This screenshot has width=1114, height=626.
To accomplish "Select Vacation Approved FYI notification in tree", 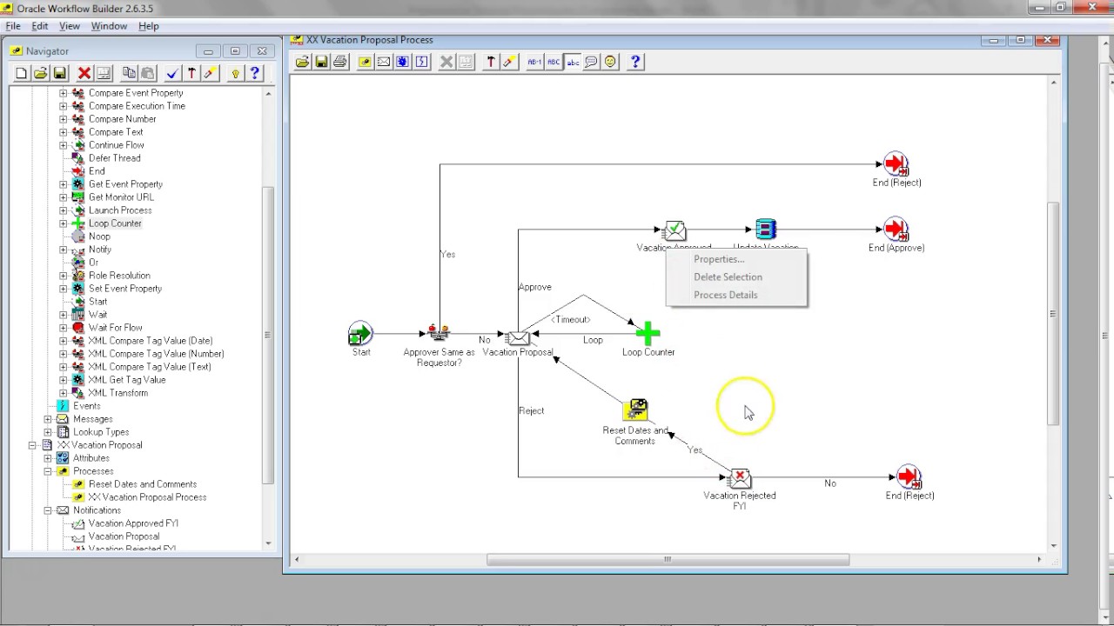I will coord(133,523).
